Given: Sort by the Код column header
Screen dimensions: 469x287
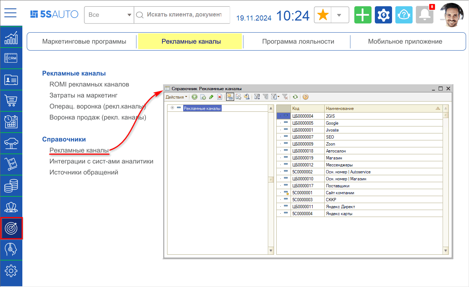Looking at the screenshot, I should pos(308,108).
